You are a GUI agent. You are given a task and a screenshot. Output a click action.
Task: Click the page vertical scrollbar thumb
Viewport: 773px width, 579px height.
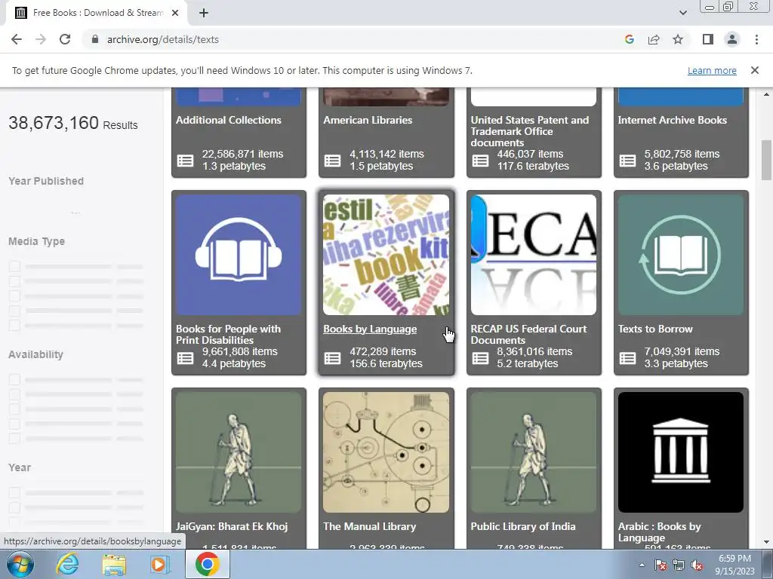tap(767, 160)
